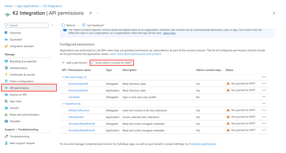The image size is (286, 153).
Task: Click the Expose an API cloud icon
Action: pos(6,95)
